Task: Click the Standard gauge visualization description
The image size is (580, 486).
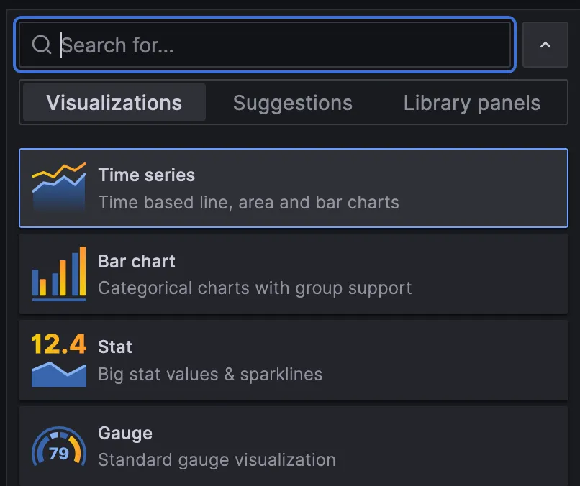Action: point(217,460)
